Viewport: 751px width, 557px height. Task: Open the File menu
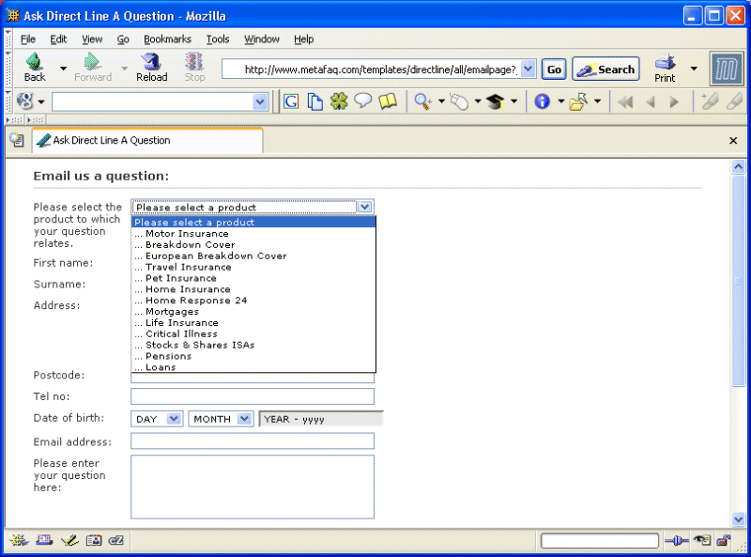[x=28, y=39]
